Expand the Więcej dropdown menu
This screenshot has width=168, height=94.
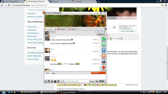(x=101, y=34)
